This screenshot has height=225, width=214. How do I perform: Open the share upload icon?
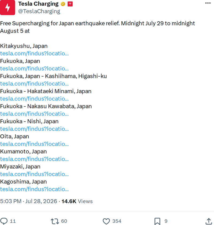click(x=209, y=221)
